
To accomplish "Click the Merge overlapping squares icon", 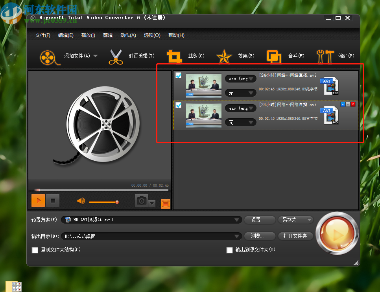I will (274, 57).
